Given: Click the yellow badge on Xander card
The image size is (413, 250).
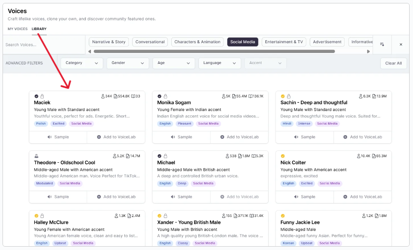Looking at the screenshot, I should pos(159,216).
